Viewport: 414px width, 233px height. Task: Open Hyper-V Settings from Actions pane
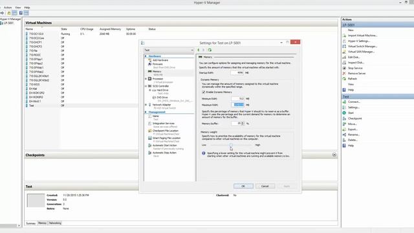click(x=359, y=41)
